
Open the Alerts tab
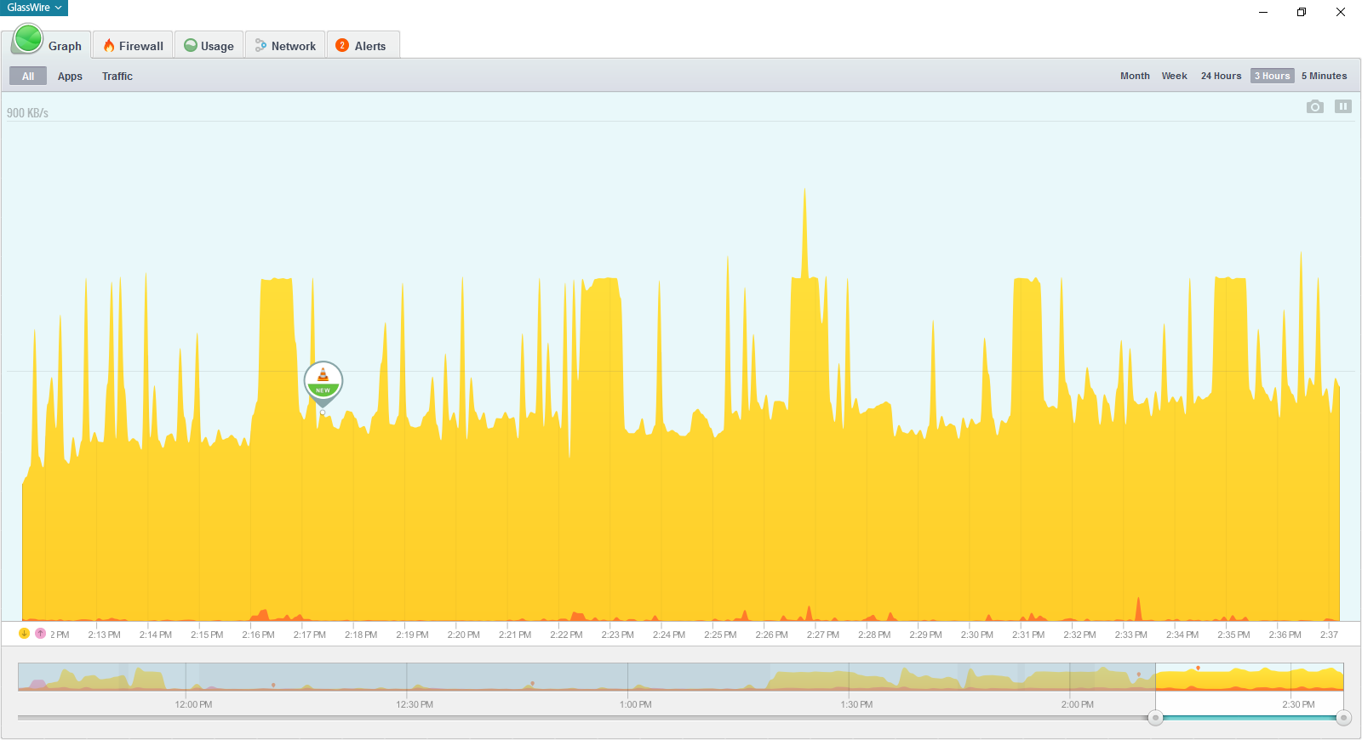pos(362,46)
